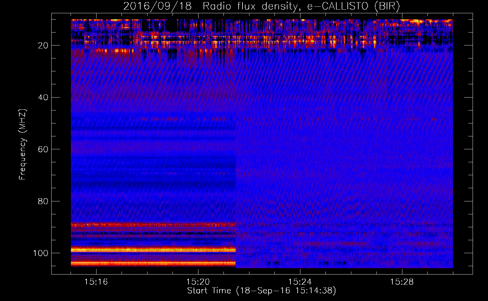The width and height of the screenshot is (488, 301).
Task: Click the '60' frequency tick label
Action: 43,149
